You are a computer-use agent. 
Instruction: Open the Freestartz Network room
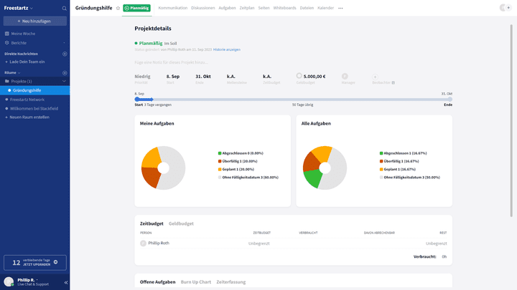27,100
